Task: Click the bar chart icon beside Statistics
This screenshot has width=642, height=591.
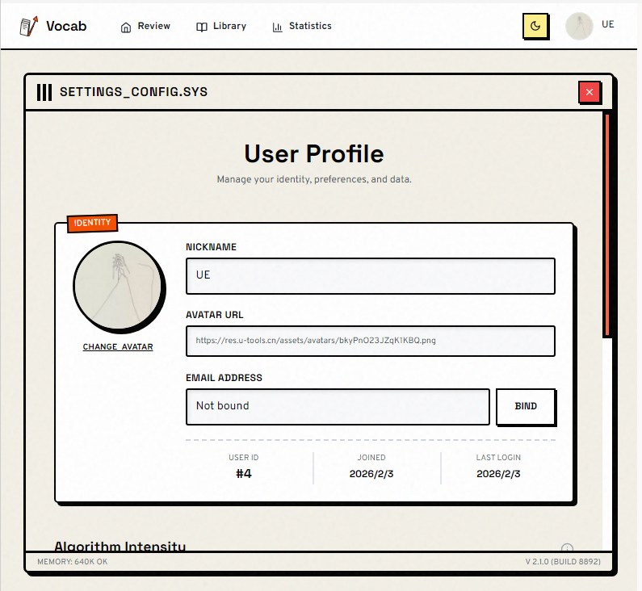Action: (x=278, y=27)
